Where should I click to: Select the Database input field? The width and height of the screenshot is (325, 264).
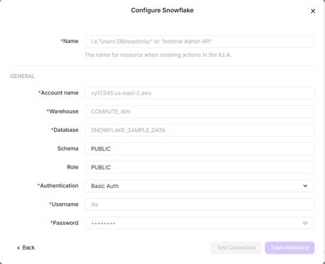(200, 130)
